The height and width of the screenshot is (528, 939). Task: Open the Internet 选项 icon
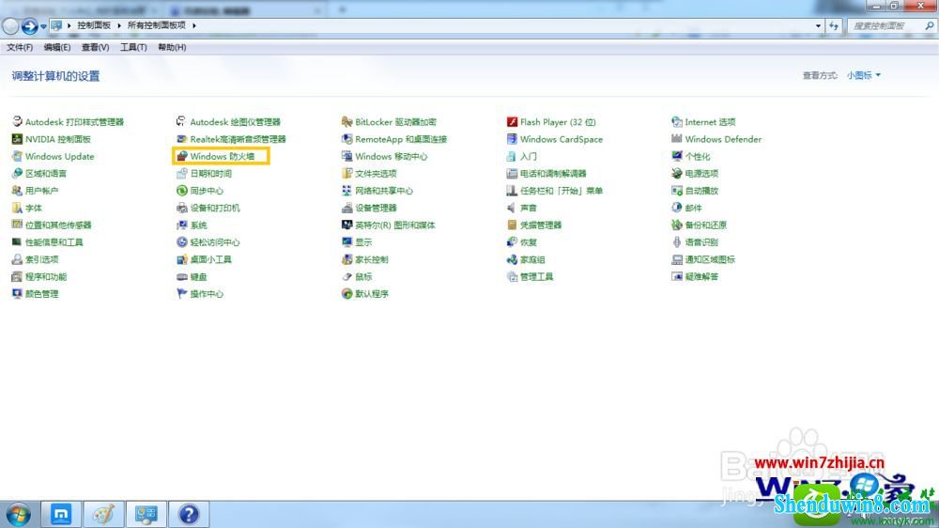click(677, 121)
